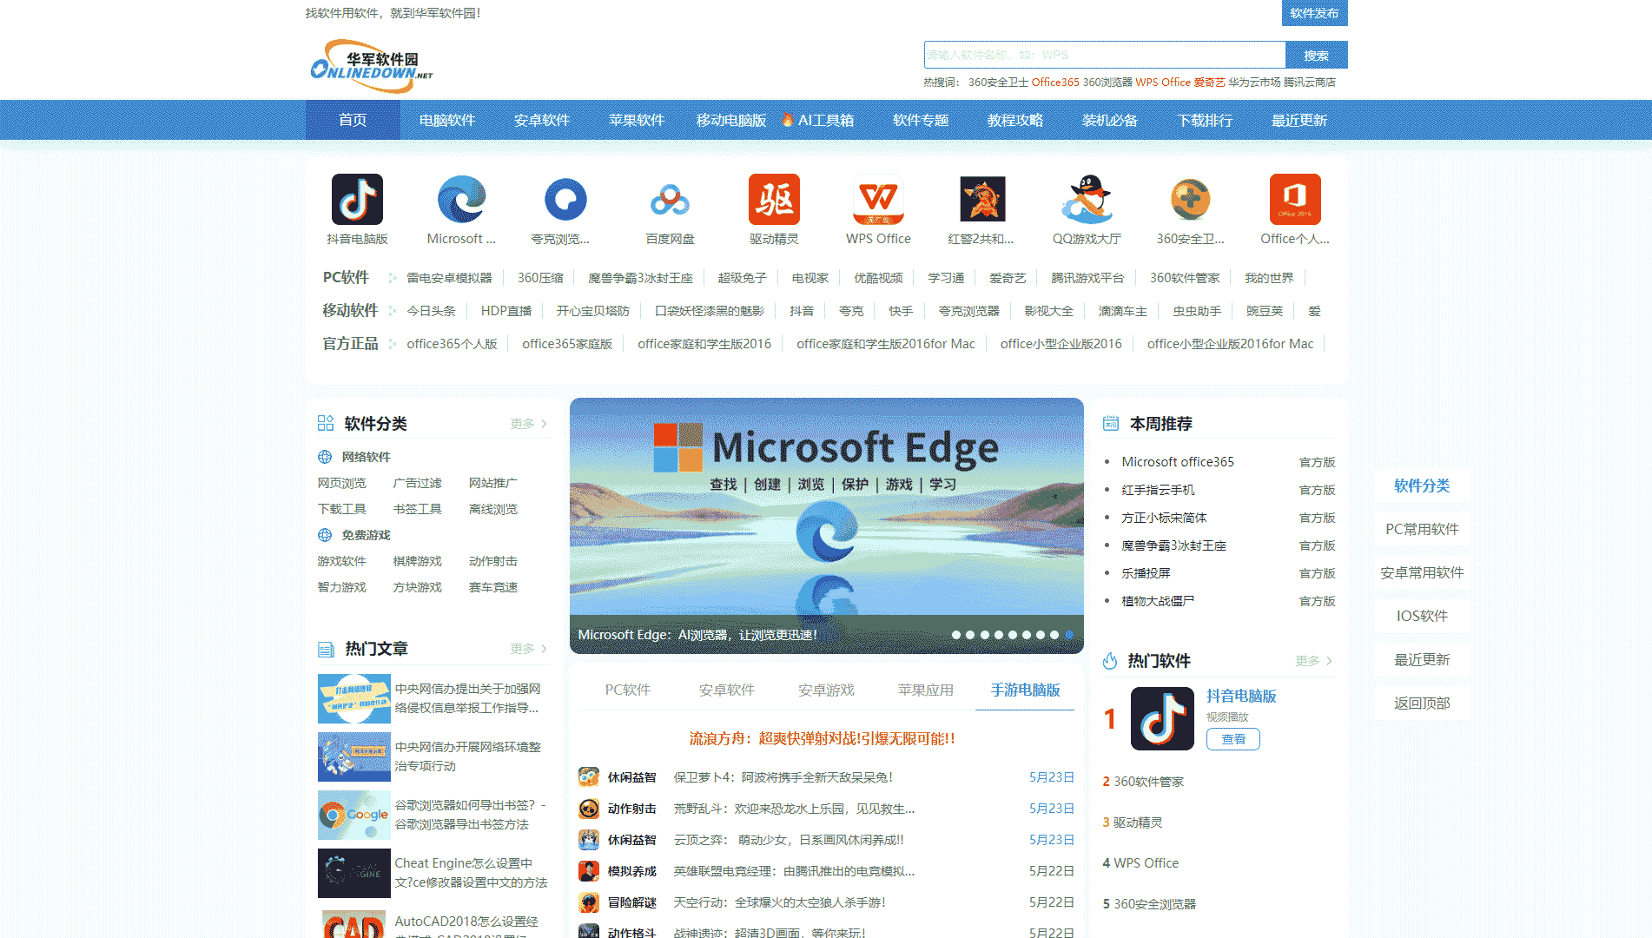Open the 网页浏览 category link
The width and height of the screenshot is (1652, 938).
342,483
